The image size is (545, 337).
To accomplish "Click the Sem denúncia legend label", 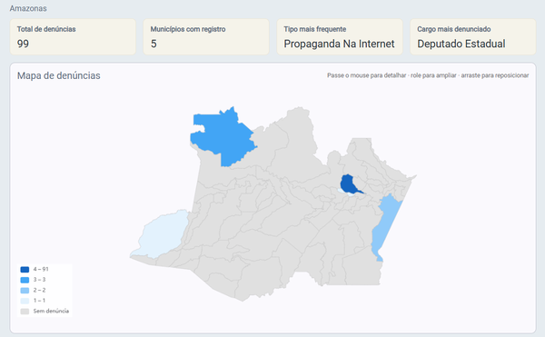I will pyautogui.click(x=51, y=311).
